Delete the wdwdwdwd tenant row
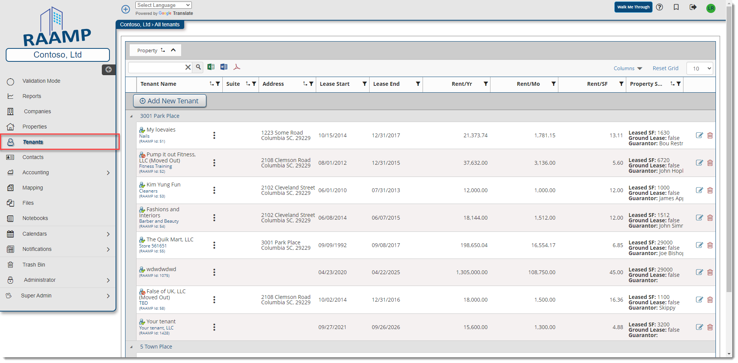The height and width of the screenshot is (363, 738). pyautogui.click(x=710, y=272)
